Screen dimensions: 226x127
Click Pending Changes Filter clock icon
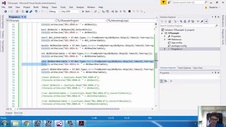(175, 21)
